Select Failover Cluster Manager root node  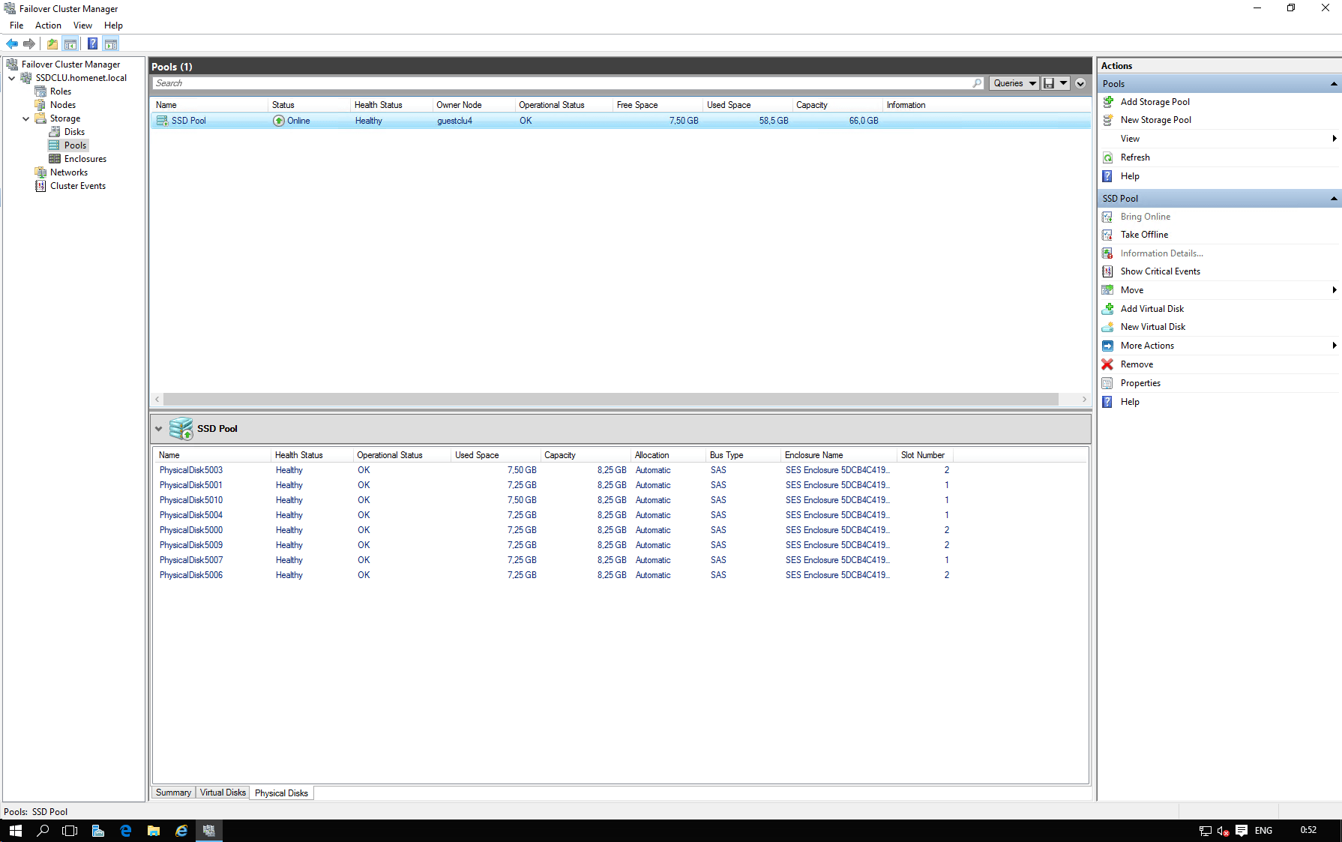(x=70, y=64)
